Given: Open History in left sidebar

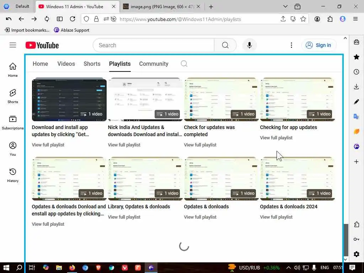Looking at the screenshot, I should point(13,175).
